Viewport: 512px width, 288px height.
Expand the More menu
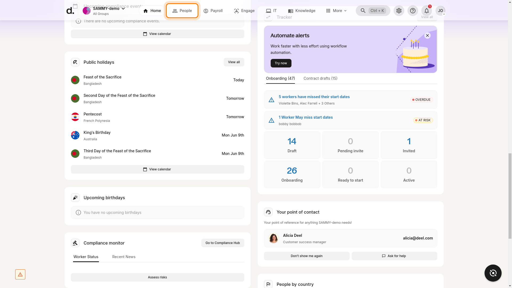click(336, 11)
